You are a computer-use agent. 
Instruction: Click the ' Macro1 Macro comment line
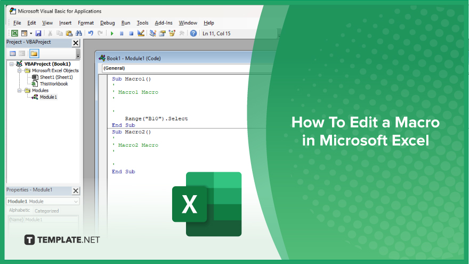[x=135, y=92]
